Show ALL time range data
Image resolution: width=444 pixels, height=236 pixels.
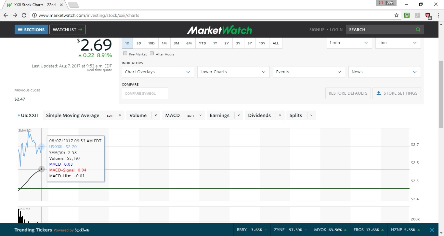tap(276, 43)
